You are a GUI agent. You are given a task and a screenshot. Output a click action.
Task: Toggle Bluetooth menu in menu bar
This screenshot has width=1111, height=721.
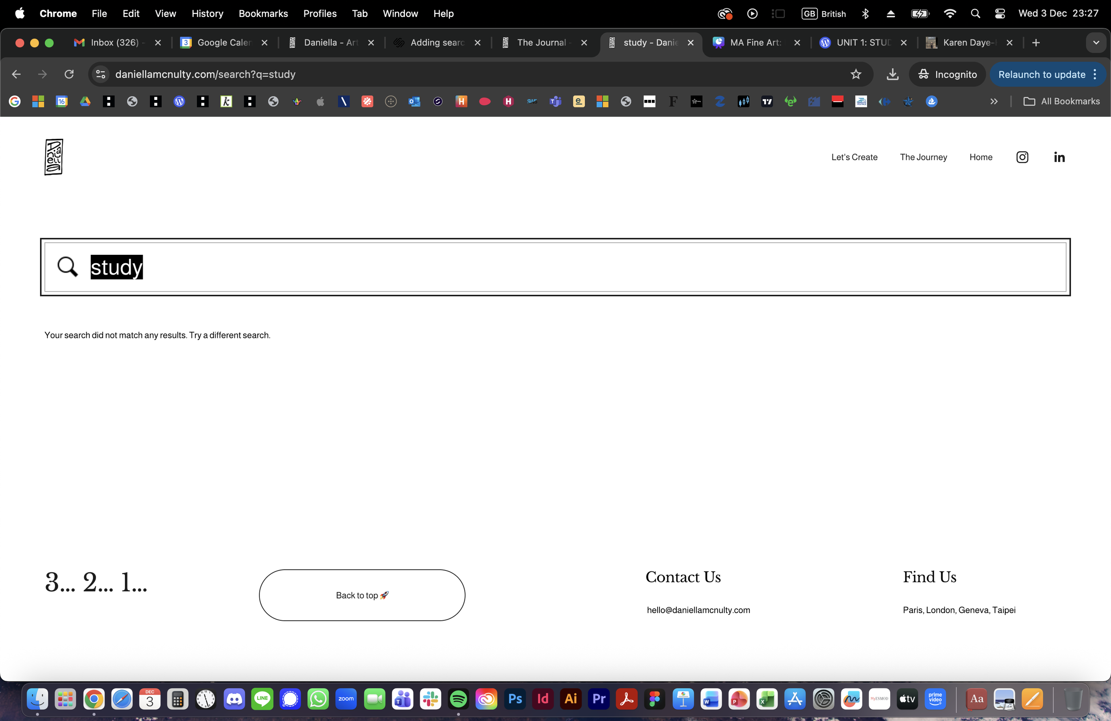click(x=865, y=13)
